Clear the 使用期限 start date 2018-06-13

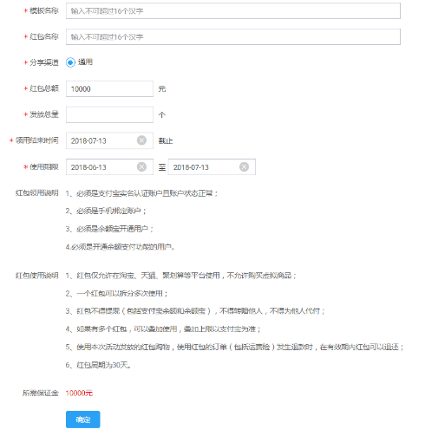pyautogui.click(x=141, y=166)
